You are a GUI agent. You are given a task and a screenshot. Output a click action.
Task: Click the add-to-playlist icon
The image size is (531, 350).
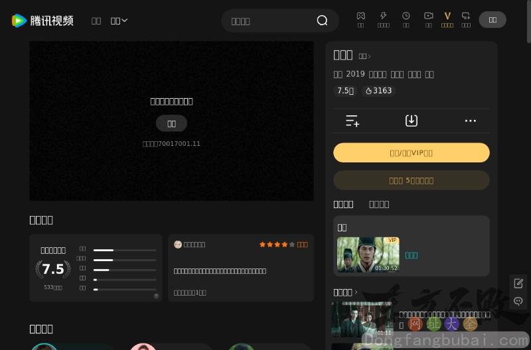pyautogui.click(x=352, y=121)
